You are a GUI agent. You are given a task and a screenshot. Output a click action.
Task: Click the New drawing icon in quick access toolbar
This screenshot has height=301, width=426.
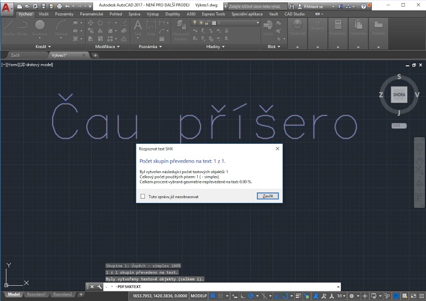(x=19, y=6)
